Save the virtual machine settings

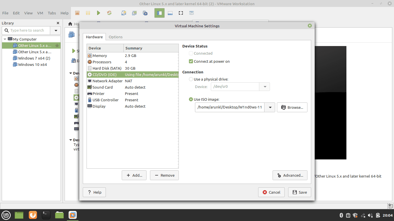[x=300, y=192]
